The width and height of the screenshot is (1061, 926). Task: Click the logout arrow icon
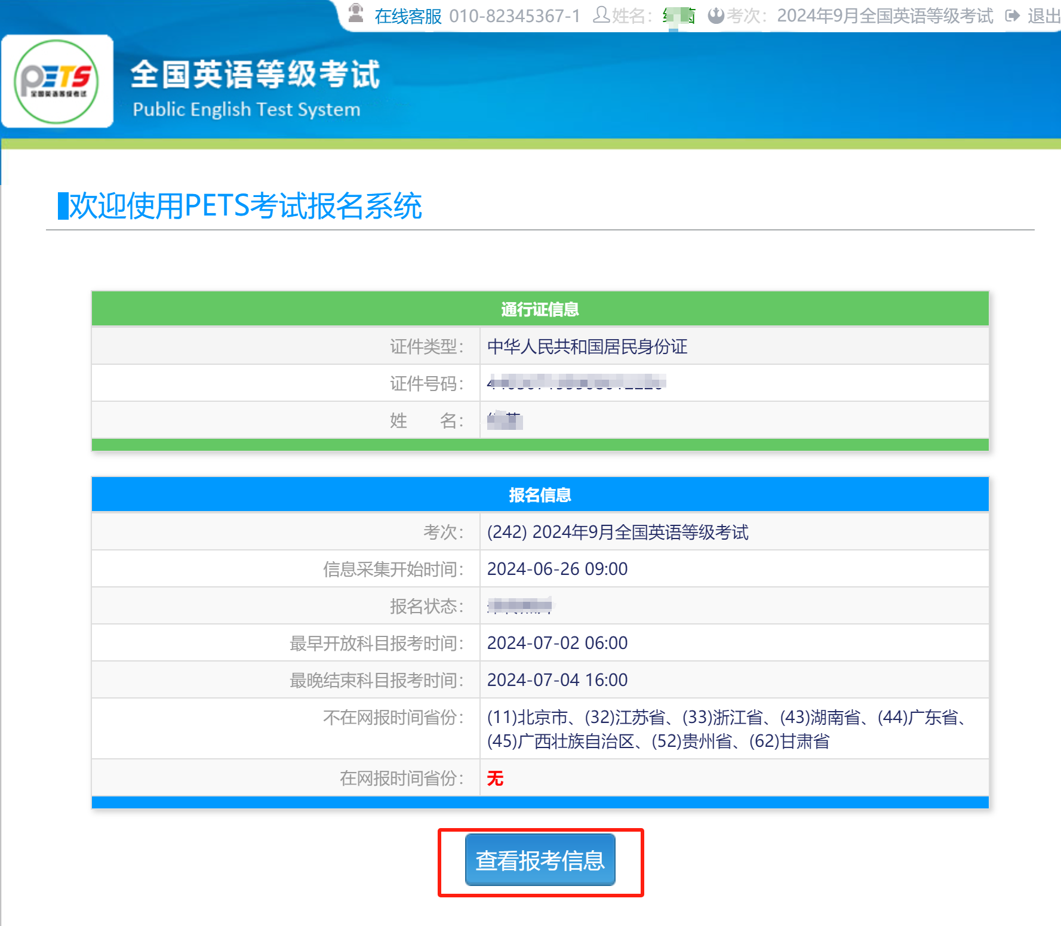point(1012,16)
